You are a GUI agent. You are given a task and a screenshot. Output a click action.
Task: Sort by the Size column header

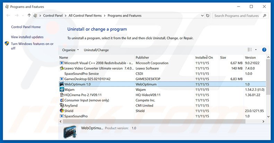(231, 57)
